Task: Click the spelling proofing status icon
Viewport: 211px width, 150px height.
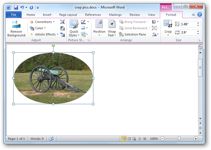Action: coord(51,138)
